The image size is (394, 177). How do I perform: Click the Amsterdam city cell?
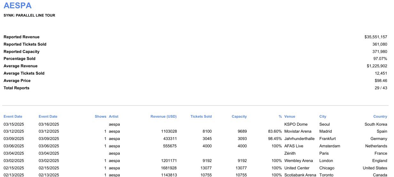[x=330, y=146]
